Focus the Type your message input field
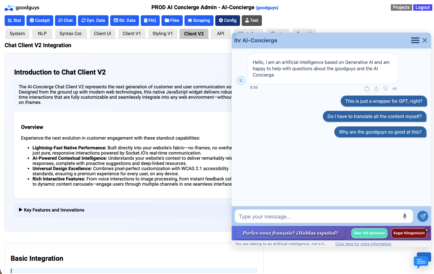 (x=318, y=216)
